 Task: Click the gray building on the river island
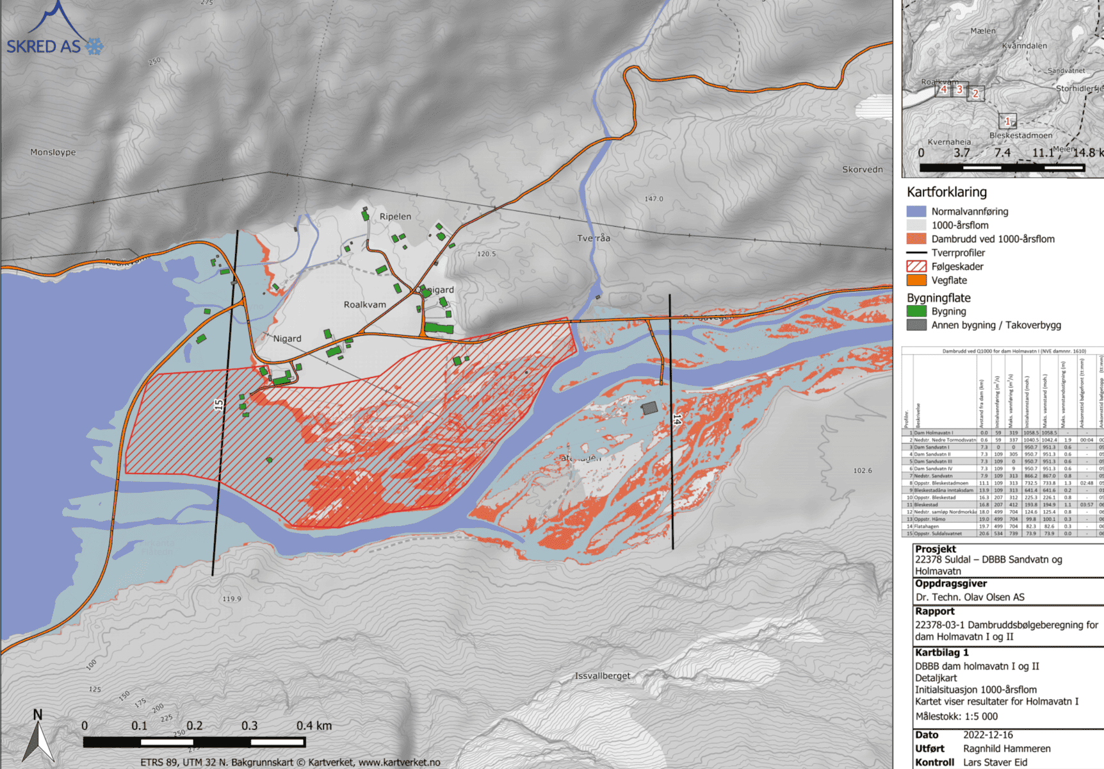(x=649, y=408)
